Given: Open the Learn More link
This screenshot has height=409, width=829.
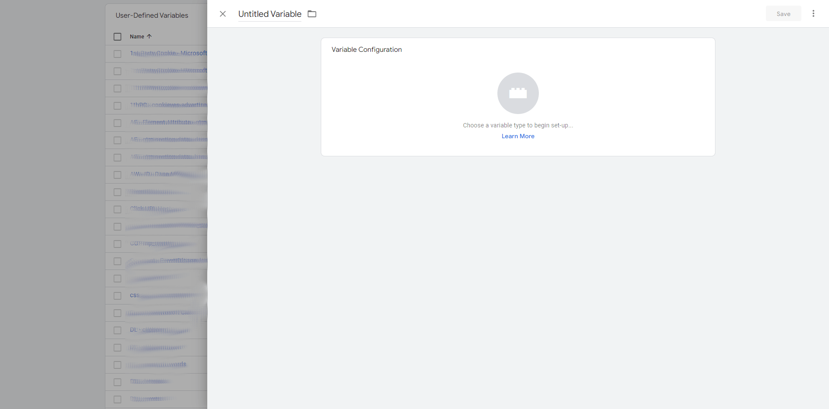Looking at the screenshot, I should coord(518,136).
